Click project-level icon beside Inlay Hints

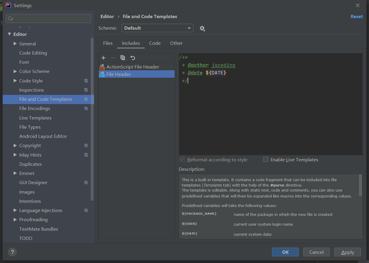tap(86, 155)
